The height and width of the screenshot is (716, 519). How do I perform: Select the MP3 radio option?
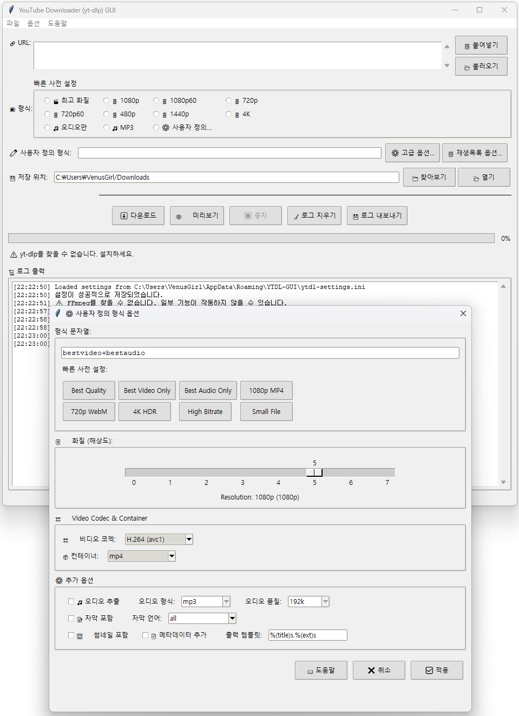[107, 128]
